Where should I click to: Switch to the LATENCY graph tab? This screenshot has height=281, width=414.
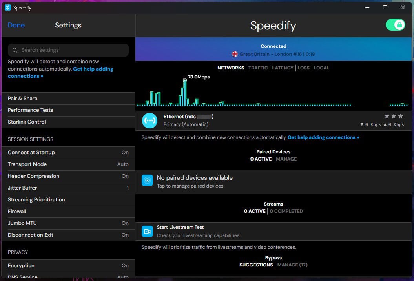pos(283,68)
